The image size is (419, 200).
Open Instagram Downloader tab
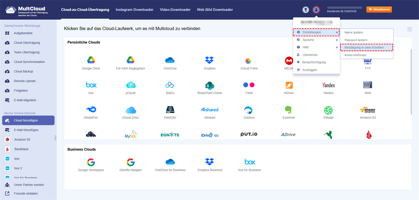pos(134,10)
